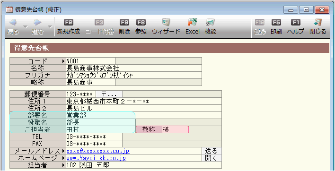Launch the ウィザード wizard icon
335x171 pixels.
pyautogui.click(x=166, y=22)
